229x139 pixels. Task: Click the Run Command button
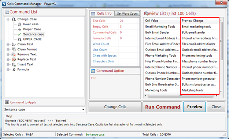[x=162, y=107]
